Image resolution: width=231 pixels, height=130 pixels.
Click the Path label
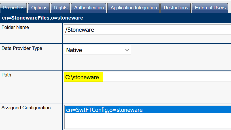coord(6,75)
